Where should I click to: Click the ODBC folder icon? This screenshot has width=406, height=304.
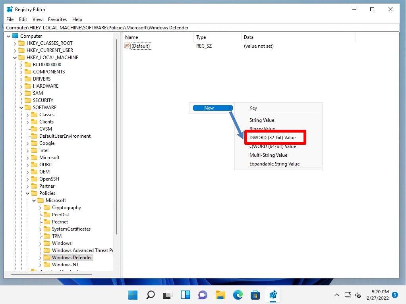(x=34, y=165)
